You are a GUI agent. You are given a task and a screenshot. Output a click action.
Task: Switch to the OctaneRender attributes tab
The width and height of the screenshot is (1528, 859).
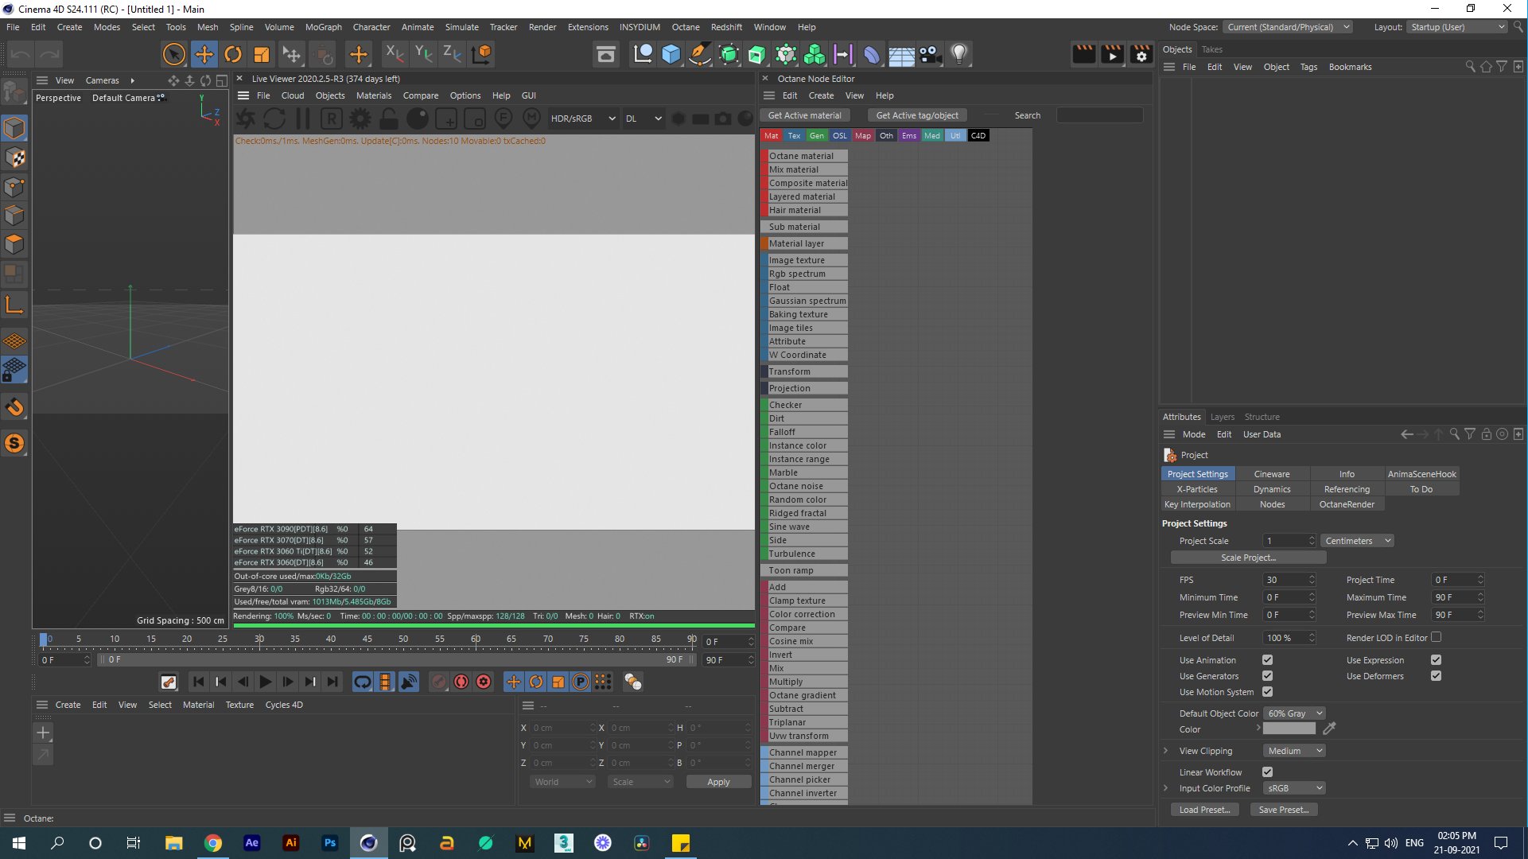1346,504
